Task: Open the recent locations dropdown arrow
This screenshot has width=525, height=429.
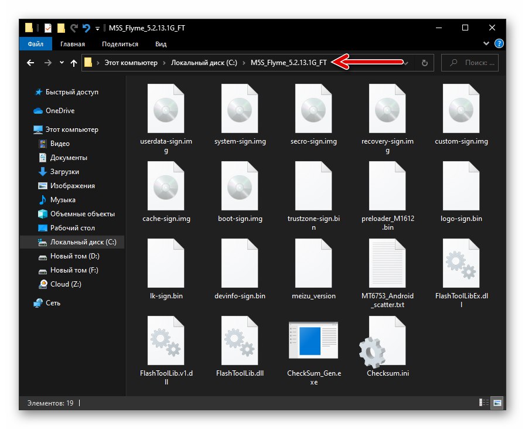Action: pyautogui.click(x=60, y=63)
